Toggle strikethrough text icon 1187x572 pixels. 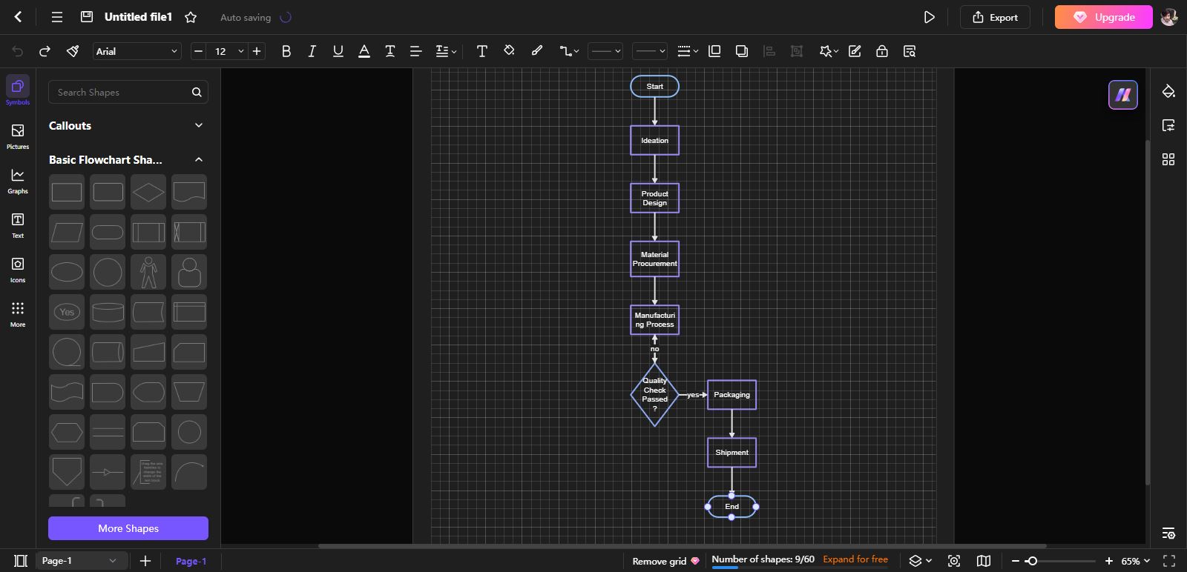pos(390,51)
